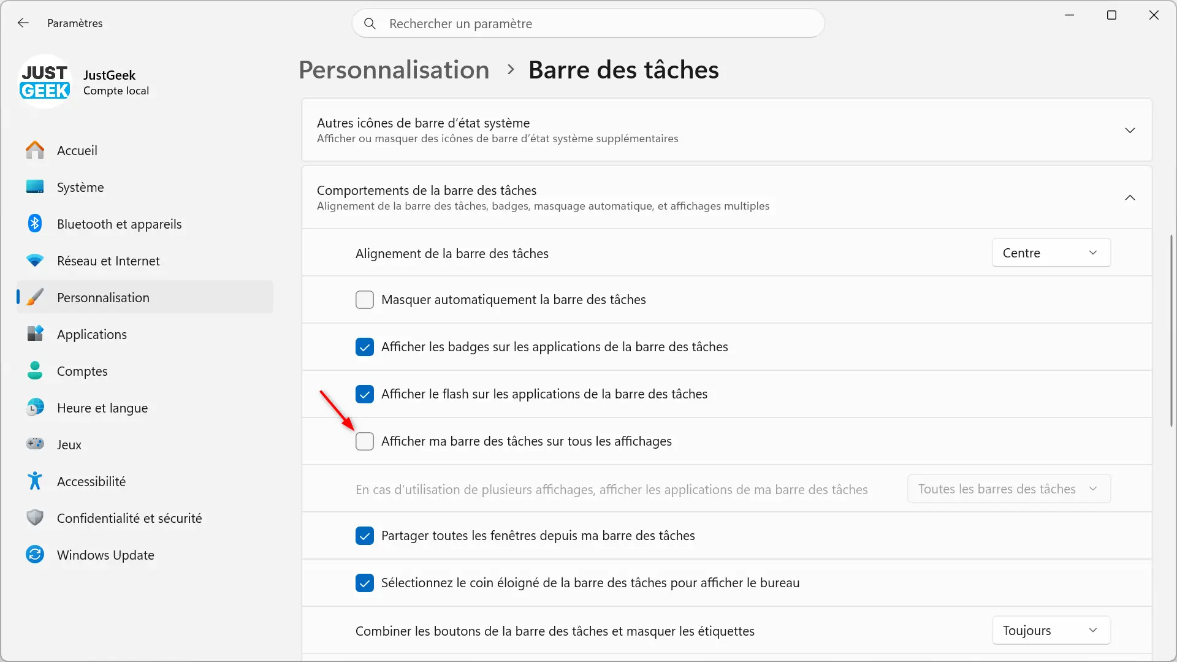The height and width of the screenshot is (662, 1177).
Task: Click the Windows Update sync icon
Action: click(35, 555)
